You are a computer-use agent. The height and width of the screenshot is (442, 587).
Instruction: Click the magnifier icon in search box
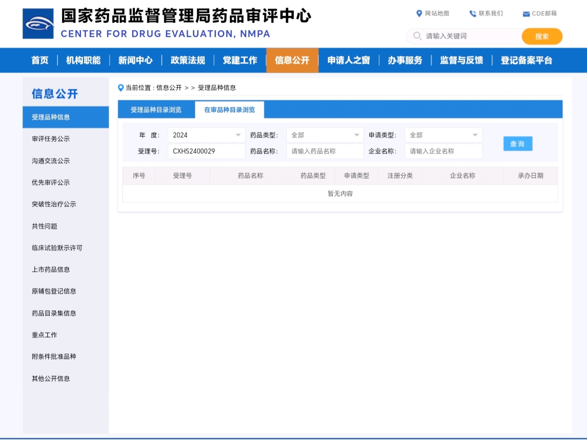point(417,36)
